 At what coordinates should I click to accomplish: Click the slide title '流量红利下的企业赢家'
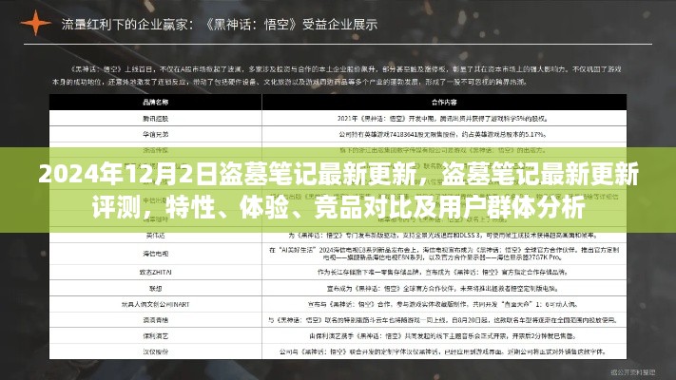tap(126, 25)
